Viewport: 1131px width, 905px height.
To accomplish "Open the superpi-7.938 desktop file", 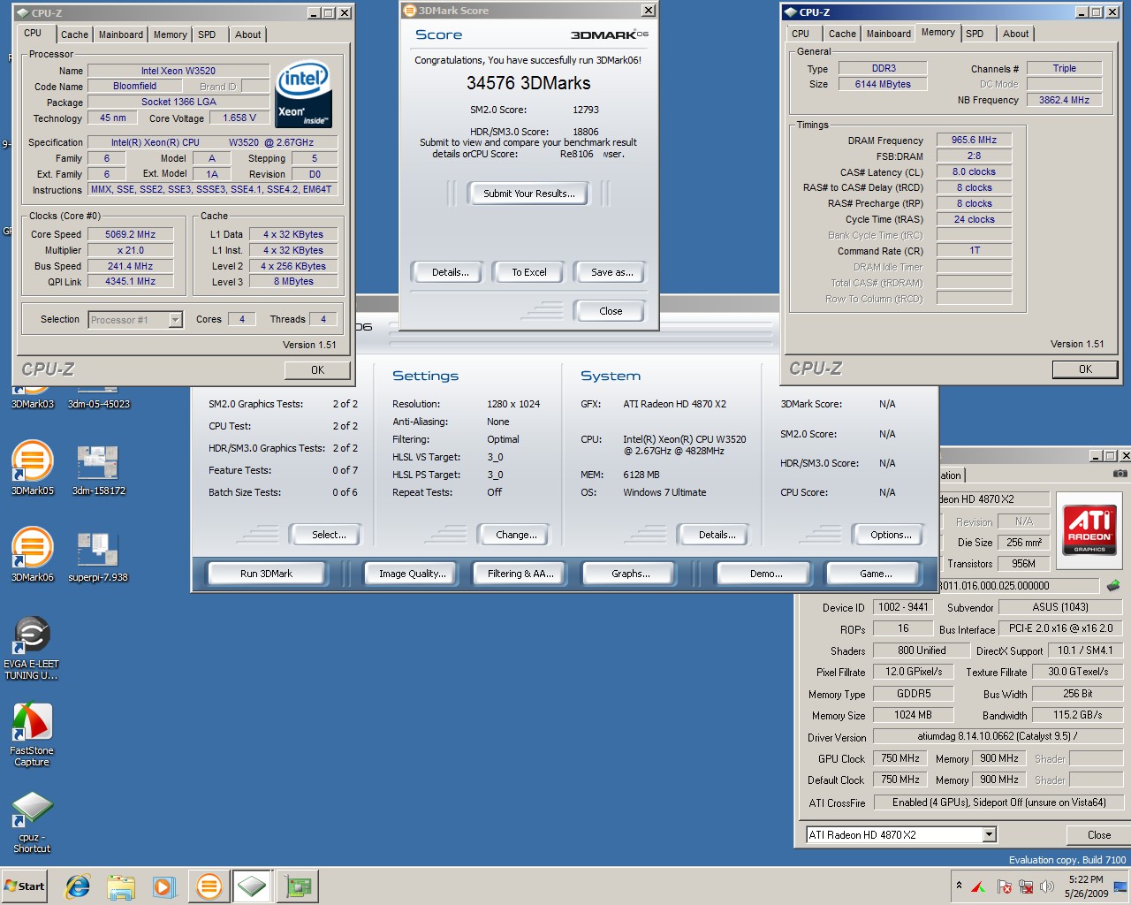I will click(x=98, y=554).
